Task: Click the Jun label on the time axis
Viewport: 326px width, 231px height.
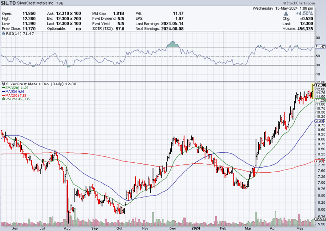Action: pos(15,229)
